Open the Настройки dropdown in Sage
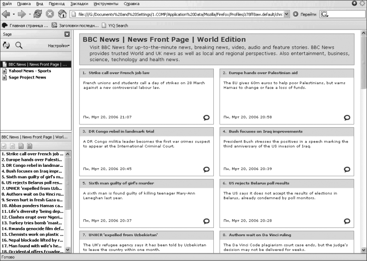Viewport: 367px width, 261px height. 59,45
